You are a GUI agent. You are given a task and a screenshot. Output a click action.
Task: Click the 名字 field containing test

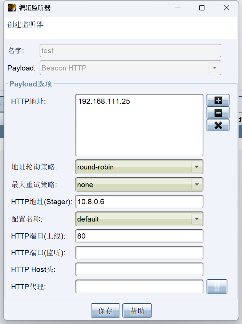(x=130, y=51)
